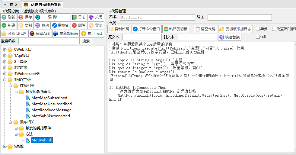This screenshot has height=155, width=296.
Task: Collapse the 方法 folder node
Action: [16, 134]
